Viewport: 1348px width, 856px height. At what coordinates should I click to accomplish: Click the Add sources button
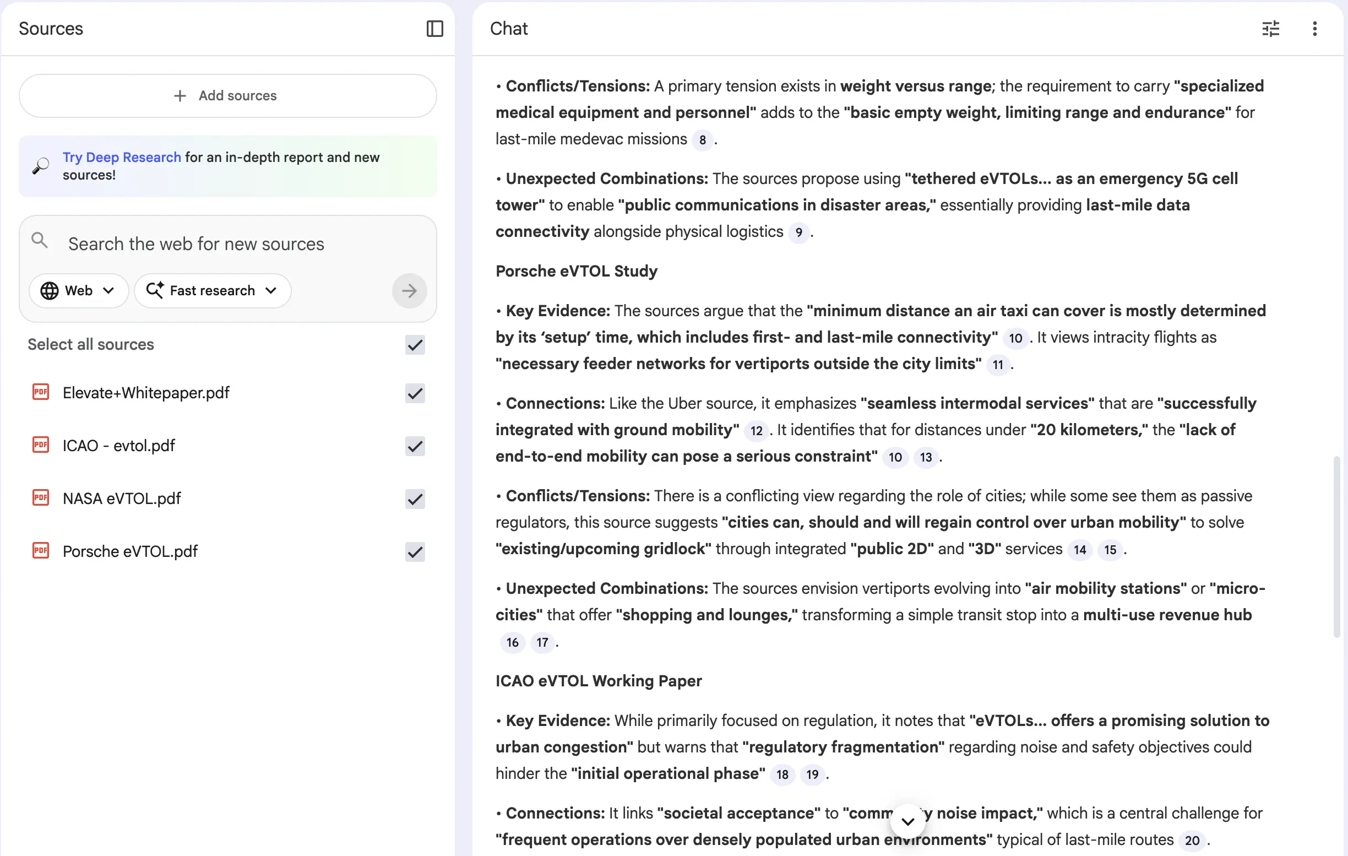(x=227, y=96)
